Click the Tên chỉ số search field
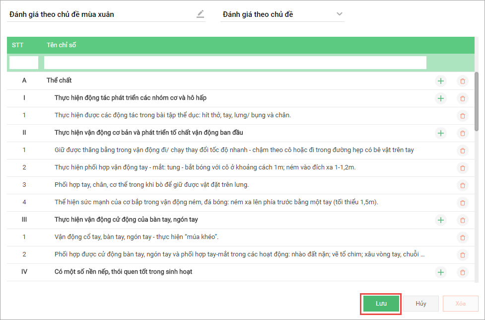The width and height of the screenshot is (485, 320). [x=235, y=63]
